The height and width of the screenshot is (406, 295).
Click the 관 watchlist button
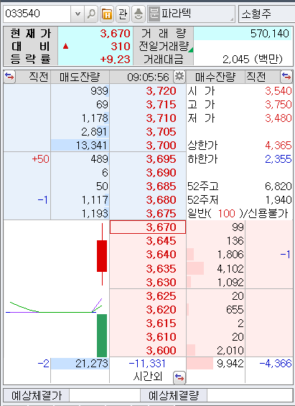(x=123, y=14)
